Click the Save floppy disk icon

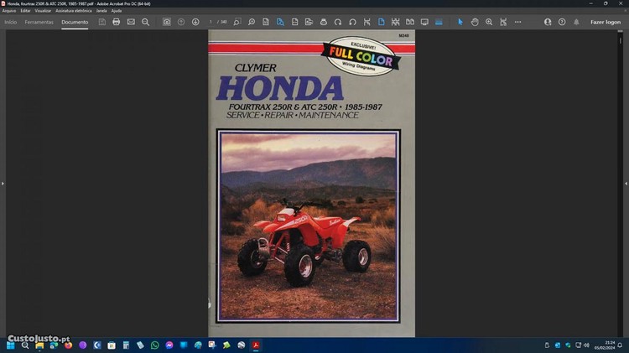coord(102,22)
